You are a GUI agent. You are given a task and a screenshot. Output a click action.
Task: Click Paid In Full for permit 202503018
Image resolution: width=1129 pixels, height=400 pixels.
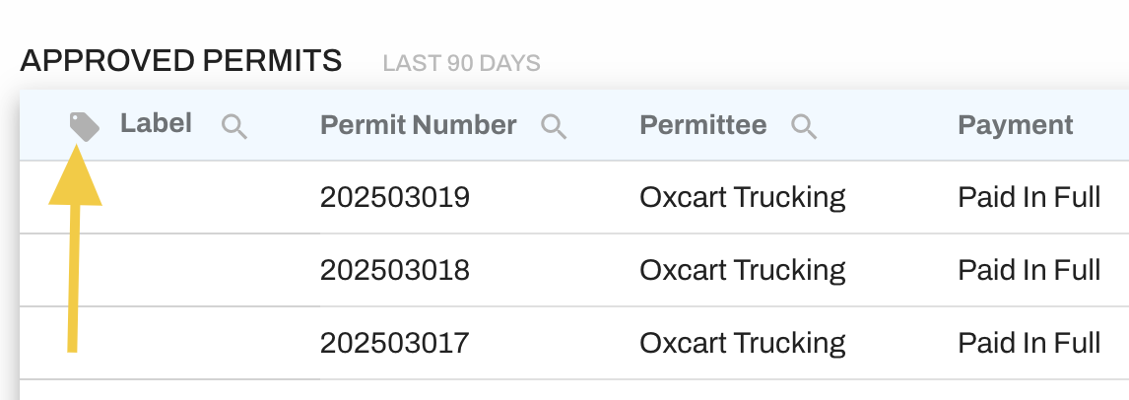coord(1029,271)
